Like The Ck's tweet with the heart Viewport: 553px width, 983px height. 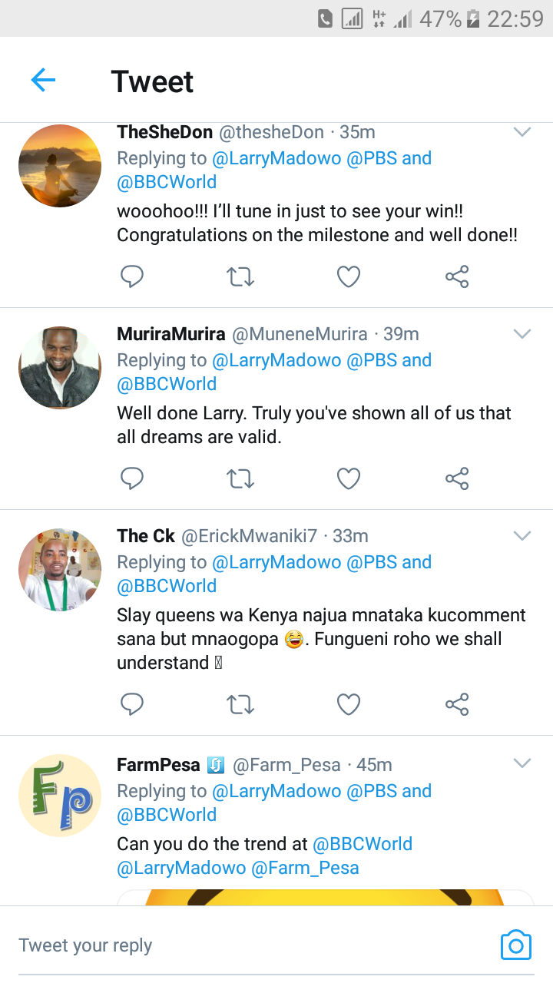pos(349,704)
